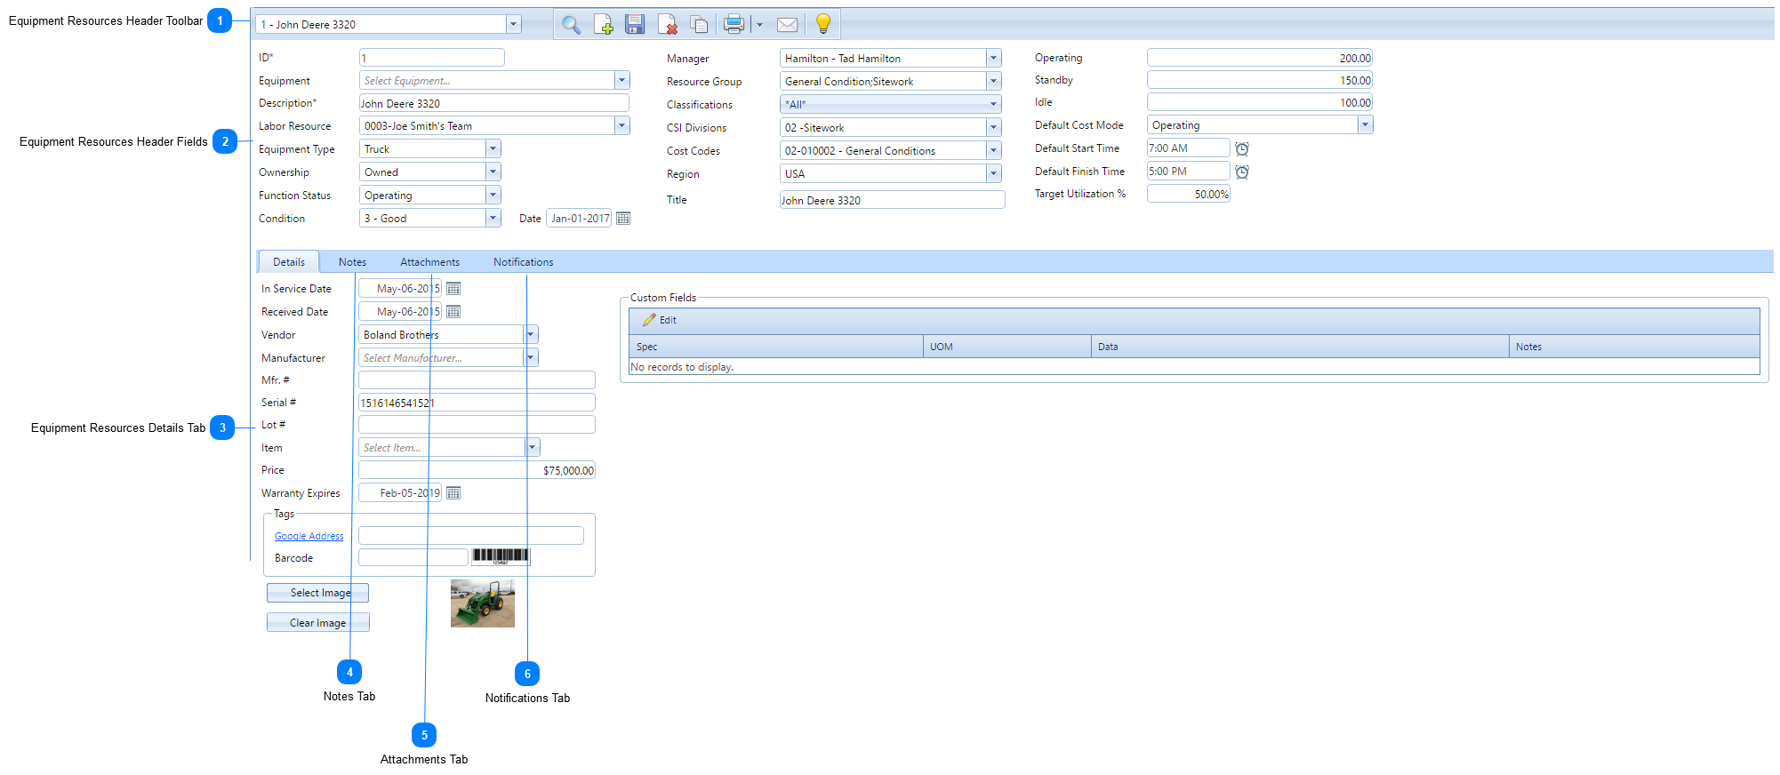This screenshot has width=1780, height=775.
Task: Click the new record icon with green plus
Action: (x=604, y=25)
